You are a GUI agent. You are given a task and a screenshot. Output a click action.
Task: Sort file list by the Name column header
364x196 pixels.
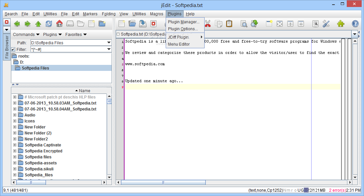59,91
